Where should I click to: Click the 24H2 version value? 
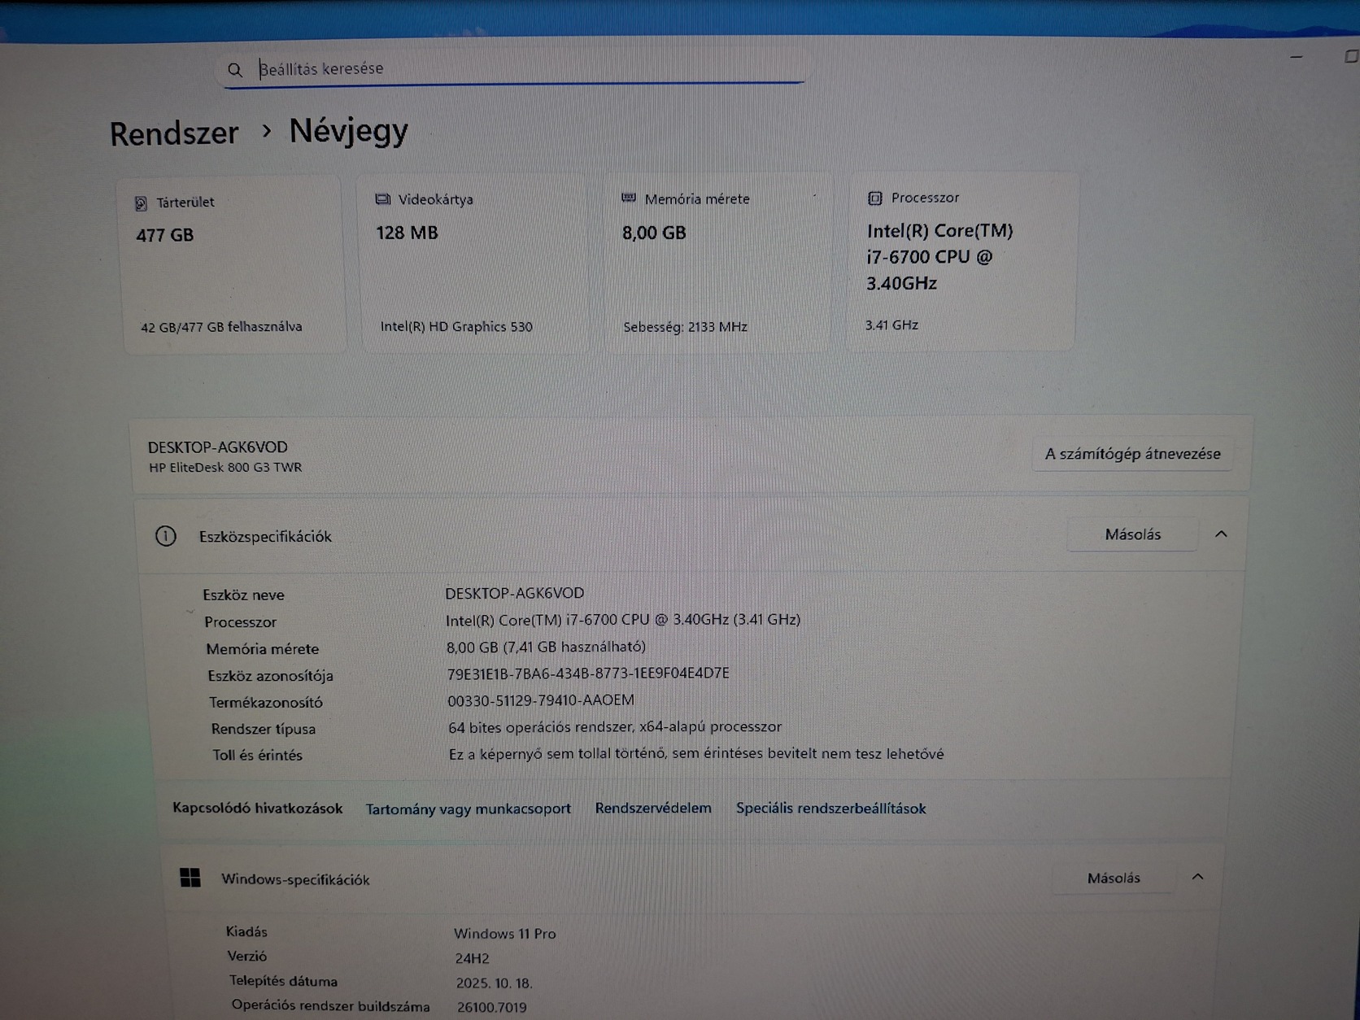473,958
